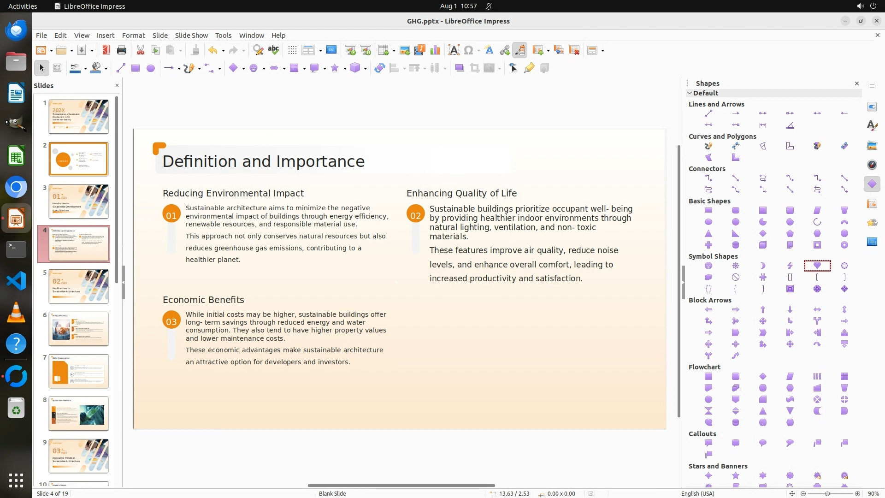Screen dimensions: 885x498
Task: Pick the heart symbol shape
Action: 817,266
